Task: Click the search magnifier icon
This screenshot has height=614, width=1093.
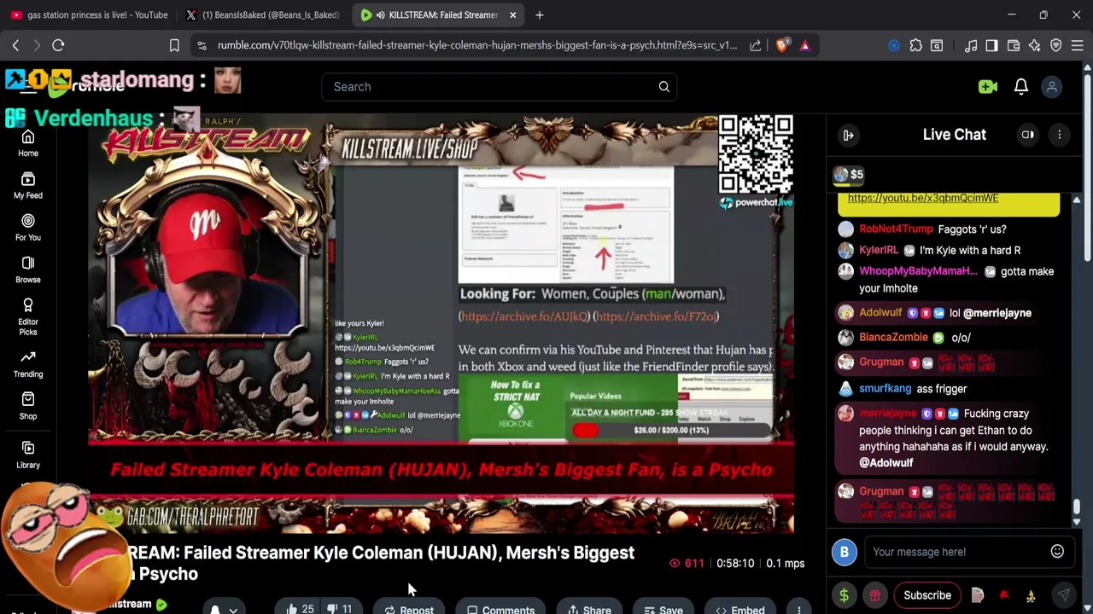Action: point(663,86)
